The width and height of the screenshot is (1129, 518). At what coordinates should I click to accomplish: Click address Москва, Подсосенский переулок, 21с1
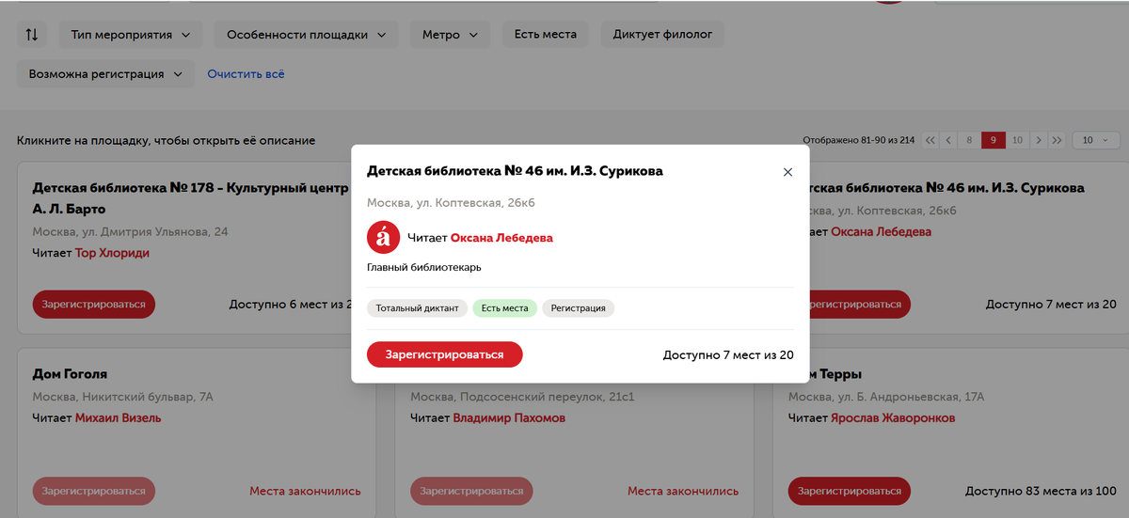tap(522, 397)
